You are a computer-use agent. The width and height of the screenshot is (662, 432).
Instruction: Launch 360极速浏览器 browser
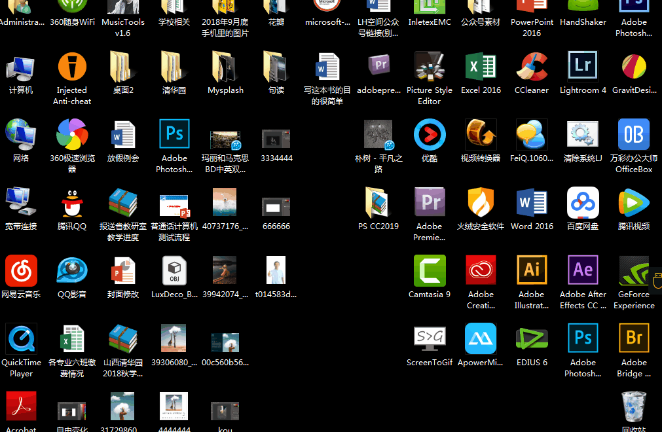[72, 135]
